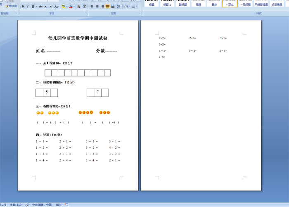The image size is (289, 207).
Task: Toggle bold formatting
Action: click(x=23, y=7)
